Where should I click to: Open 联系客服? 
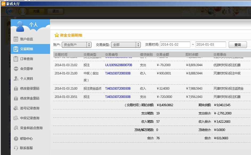pos(26,148)
